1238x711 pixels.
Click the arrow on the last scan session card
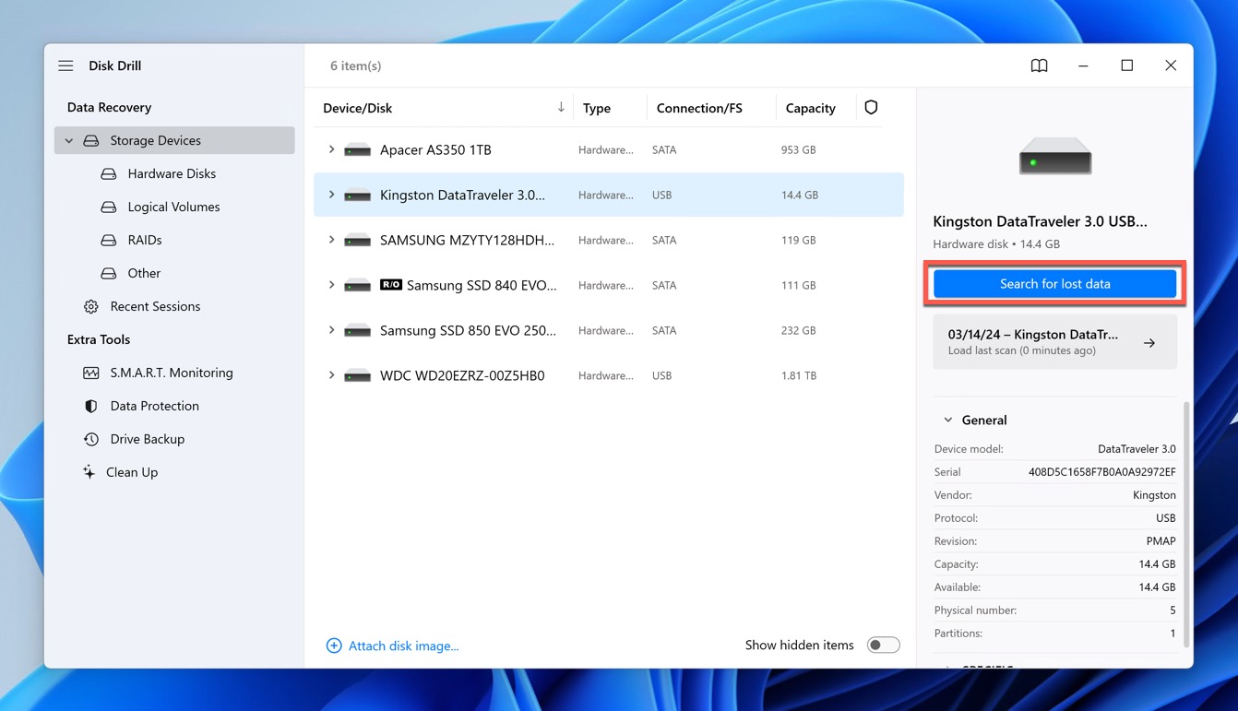click(1149, 343)
